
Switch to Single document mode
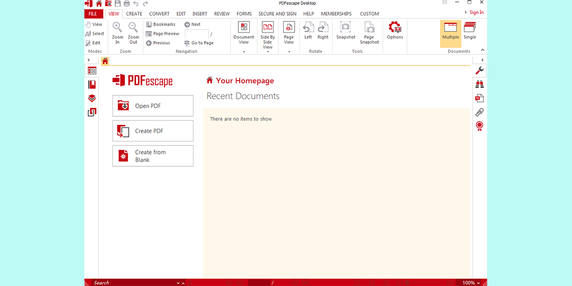(x=470, y=31)
